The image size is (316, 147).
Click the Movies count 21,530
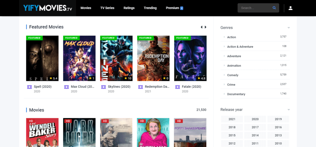click(201, 110)
